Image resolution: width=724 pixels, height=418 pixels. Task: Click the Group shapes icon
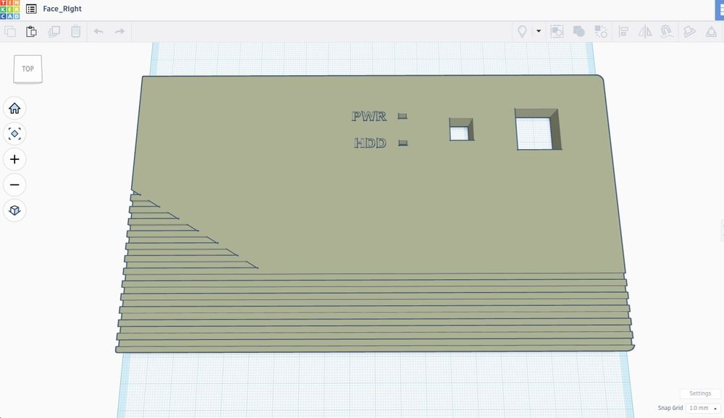(557, 31)
